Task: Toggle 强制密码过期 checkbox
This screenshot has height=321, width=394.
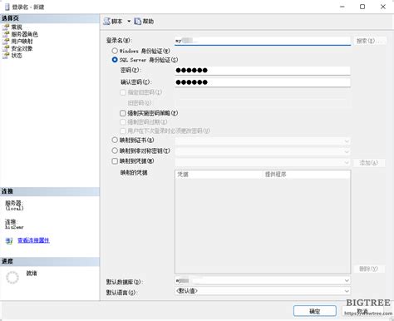Action: tap(123, 122)
